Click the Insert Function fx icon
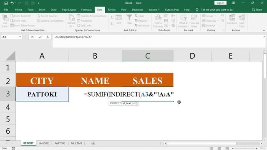The height and width of the screenshot is (150, 267). point(48,37)
